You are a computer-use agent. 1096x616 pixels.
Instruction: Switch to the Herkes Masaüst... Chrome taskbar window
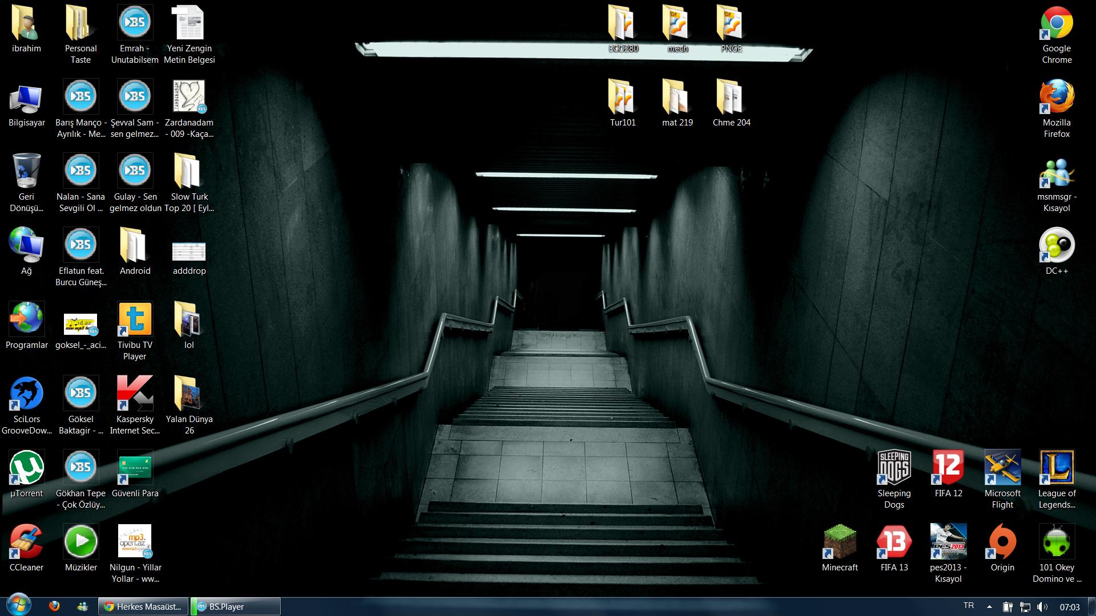[143, 606]
